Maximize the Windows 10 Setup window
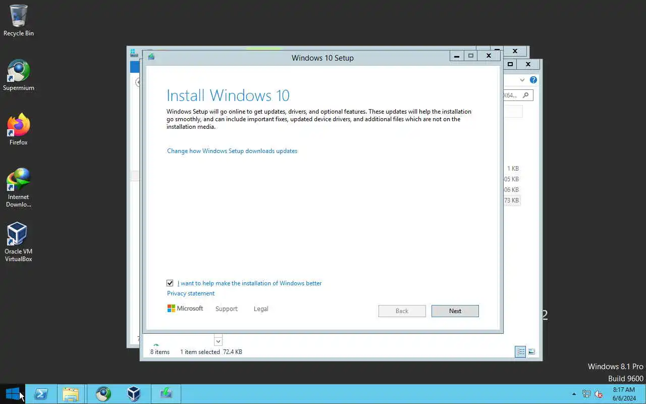This screenshot has width=646, height=404. [471, 56]
